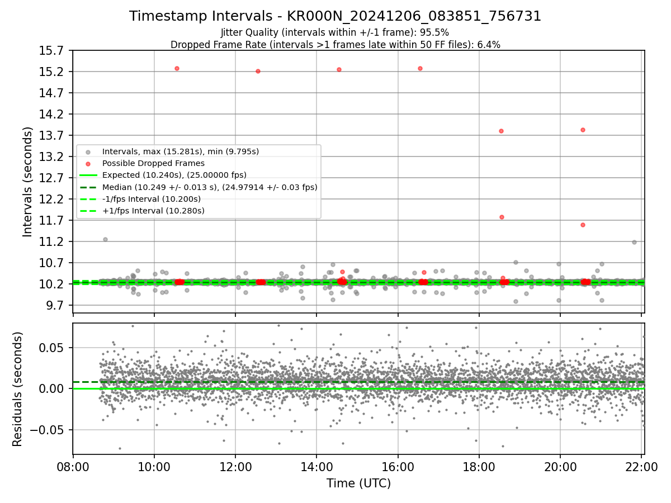Click the x-axis tick label '08:00'

(x=73, y=468)
